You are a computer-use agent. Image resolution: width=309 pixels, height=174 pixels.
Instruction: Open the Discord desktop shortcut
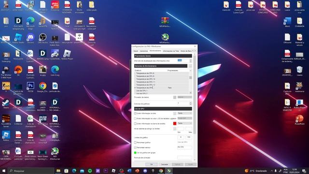tap(30, 38)
